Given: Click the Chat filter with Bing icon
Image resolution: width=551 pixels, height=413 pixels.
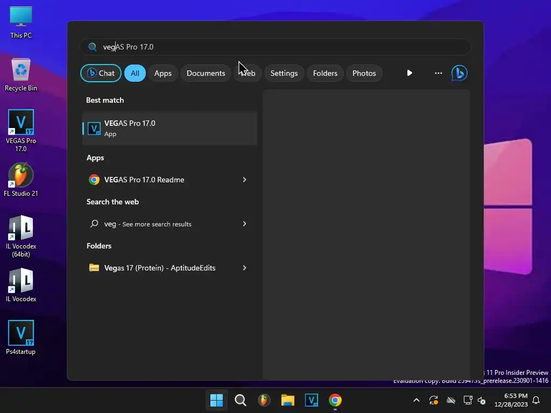Looking at the screenshot, I should pos(101,73).
